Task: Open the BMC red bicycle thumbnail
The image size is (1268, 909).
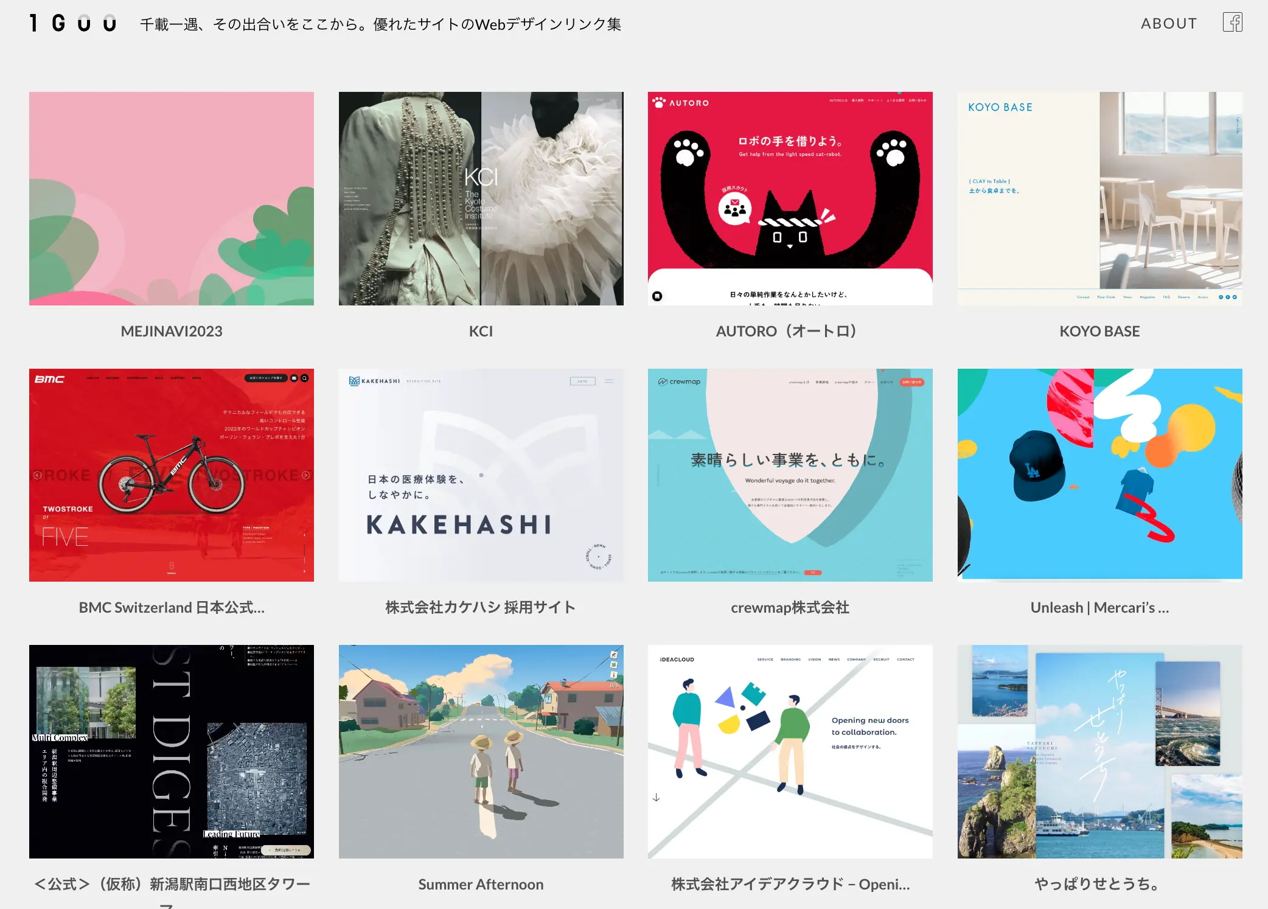Action: pos(172,475)
